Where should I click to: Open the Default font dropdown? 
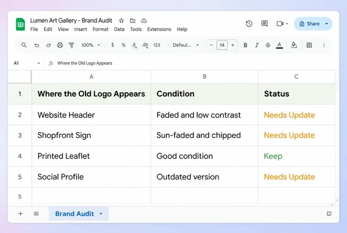[186, 45]
